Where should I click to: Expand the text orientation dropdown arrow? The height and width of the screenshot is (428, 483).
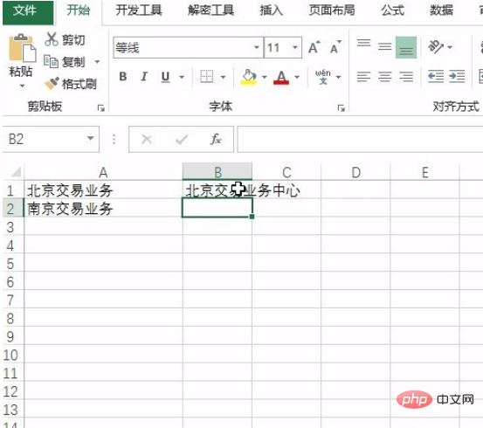[x=450, y=47]
